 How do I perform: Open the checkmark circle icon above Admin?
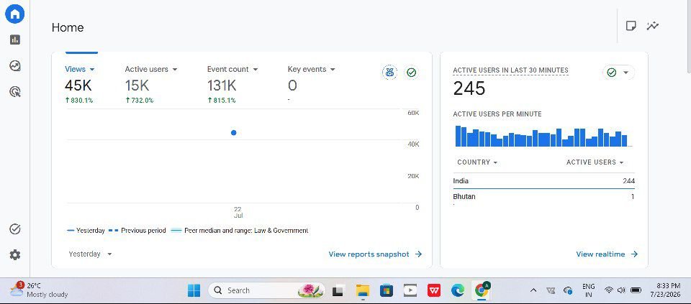[15, 229]
